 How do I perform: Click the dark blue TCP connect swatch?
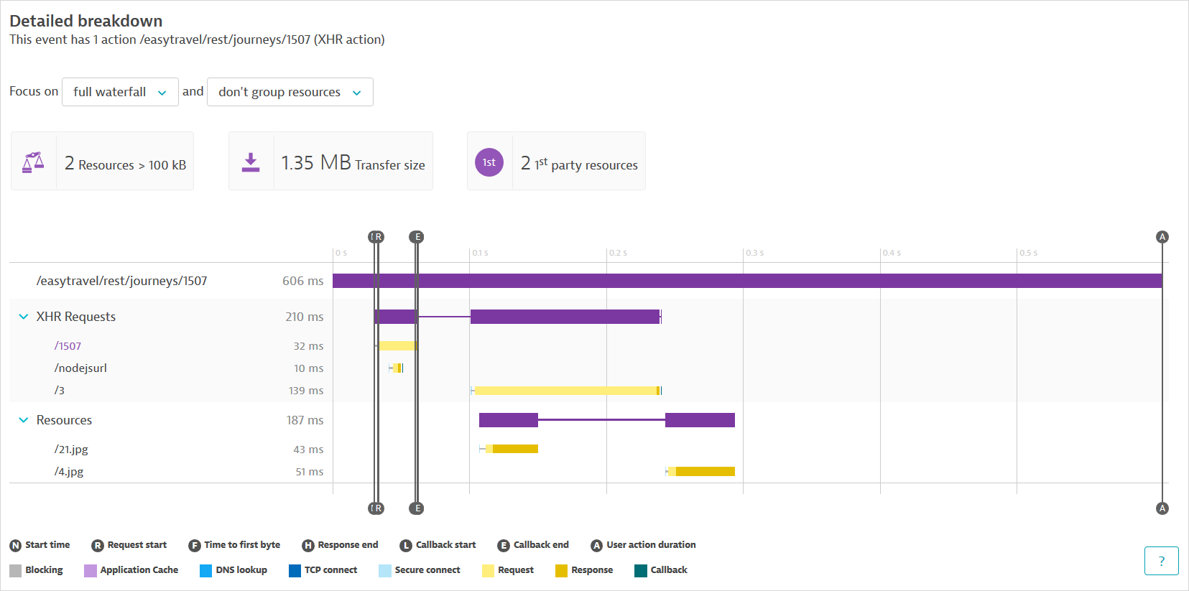(295, 571)
